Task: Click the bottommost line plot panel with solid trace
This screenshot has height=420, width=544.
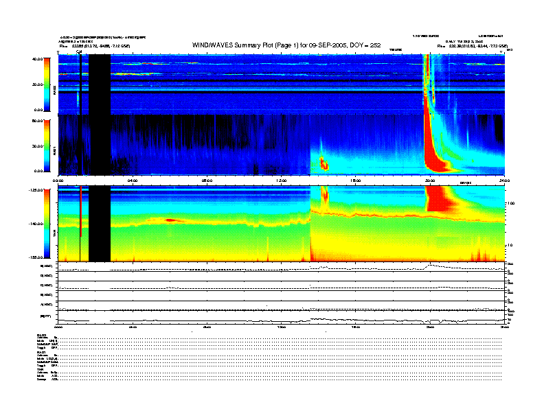Action: (282, 318)
